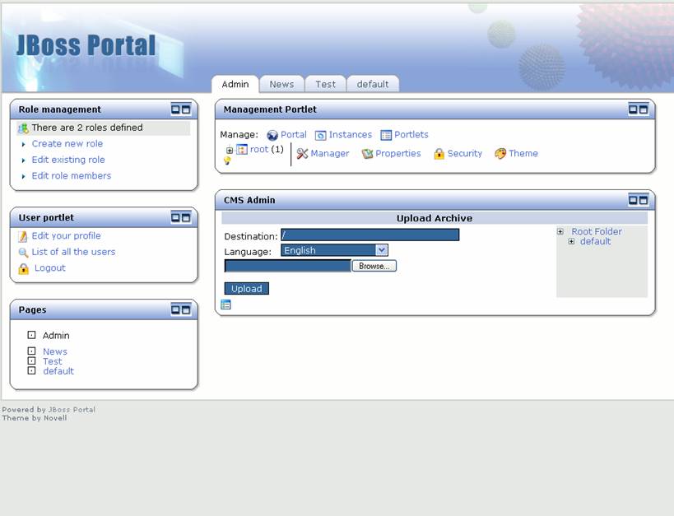The image size is (674, 516).
Task: Click the roles group icon
Action: pyautogui.click(x=23, y=128)
